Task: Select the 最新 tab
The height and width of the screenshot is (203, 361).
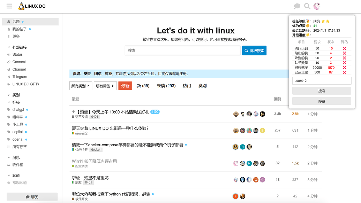Action: click(x=125, y=86)
